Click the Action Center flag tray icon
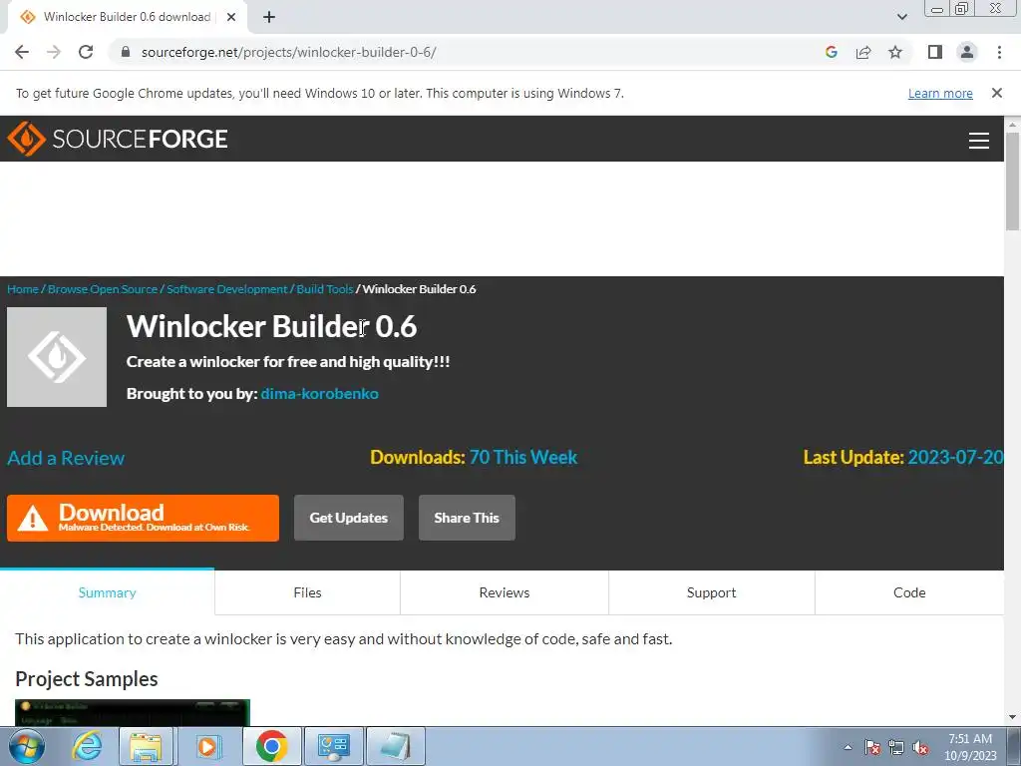Viewport: 1021px width, 766px height. 872,747
